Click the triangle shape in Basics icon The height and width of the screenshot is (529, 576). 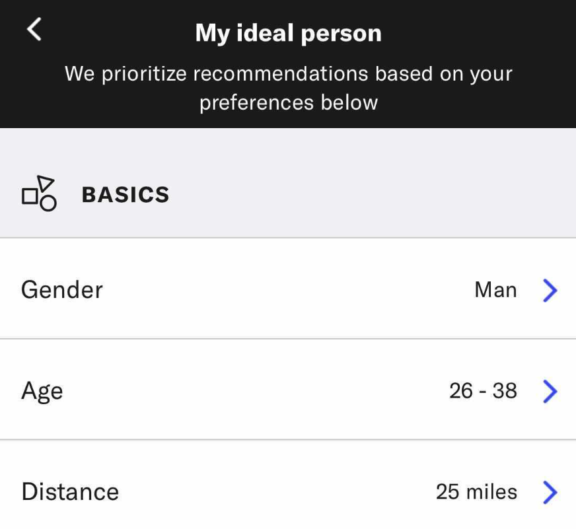[46, 183]
